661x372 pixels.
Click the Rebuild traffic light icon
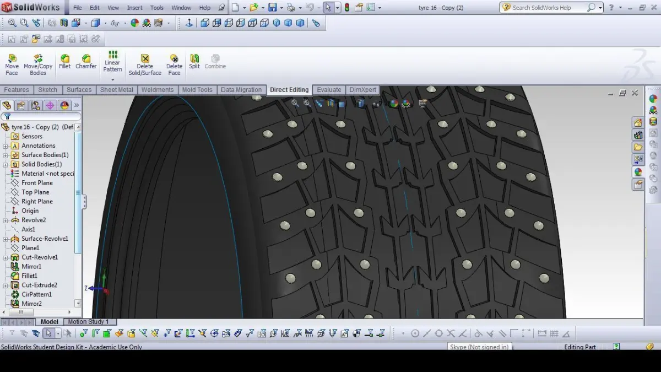(346, 8)
